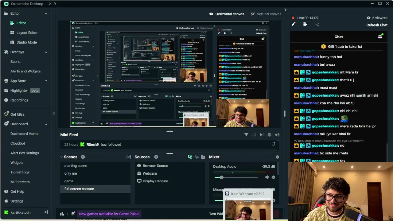Viewport: 393px width, 221px height.
Task: Open Dashboard Home
Action: pyautogui.click(x=24, y=134)
